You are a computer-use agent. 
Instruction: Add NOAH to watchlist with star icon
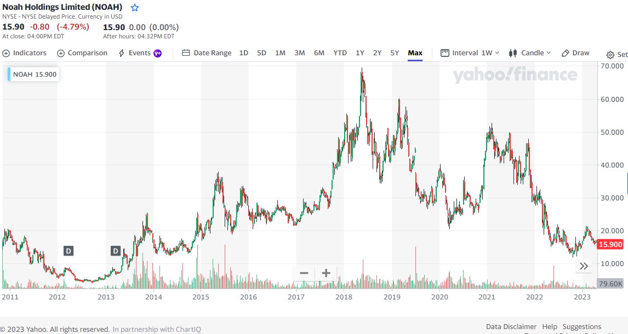(135, 8)
